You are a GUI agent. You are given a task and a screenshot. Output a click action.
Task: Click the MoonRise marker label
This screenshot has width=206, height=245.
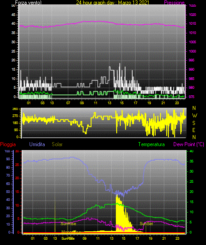point(71,232)
